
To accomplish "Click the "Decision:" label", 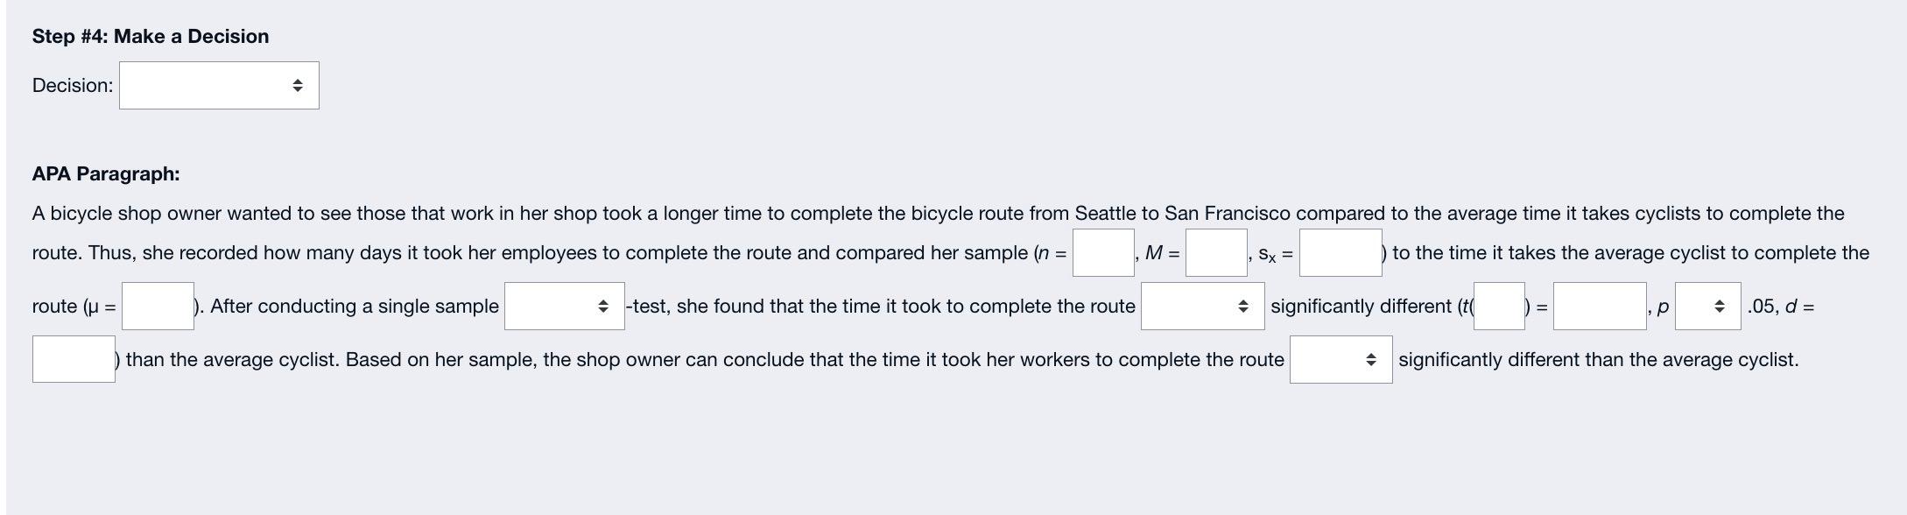I will [x=73, y=86].
